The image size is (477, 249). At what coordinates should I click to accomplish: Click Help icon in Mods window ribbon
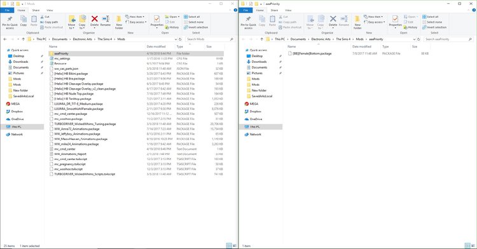click(x=235, y=10)
